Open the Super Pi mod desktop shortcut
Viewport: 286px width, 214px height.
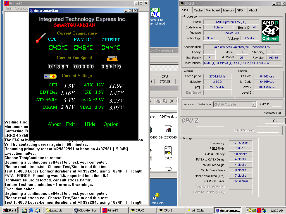(x=156, y=13)
